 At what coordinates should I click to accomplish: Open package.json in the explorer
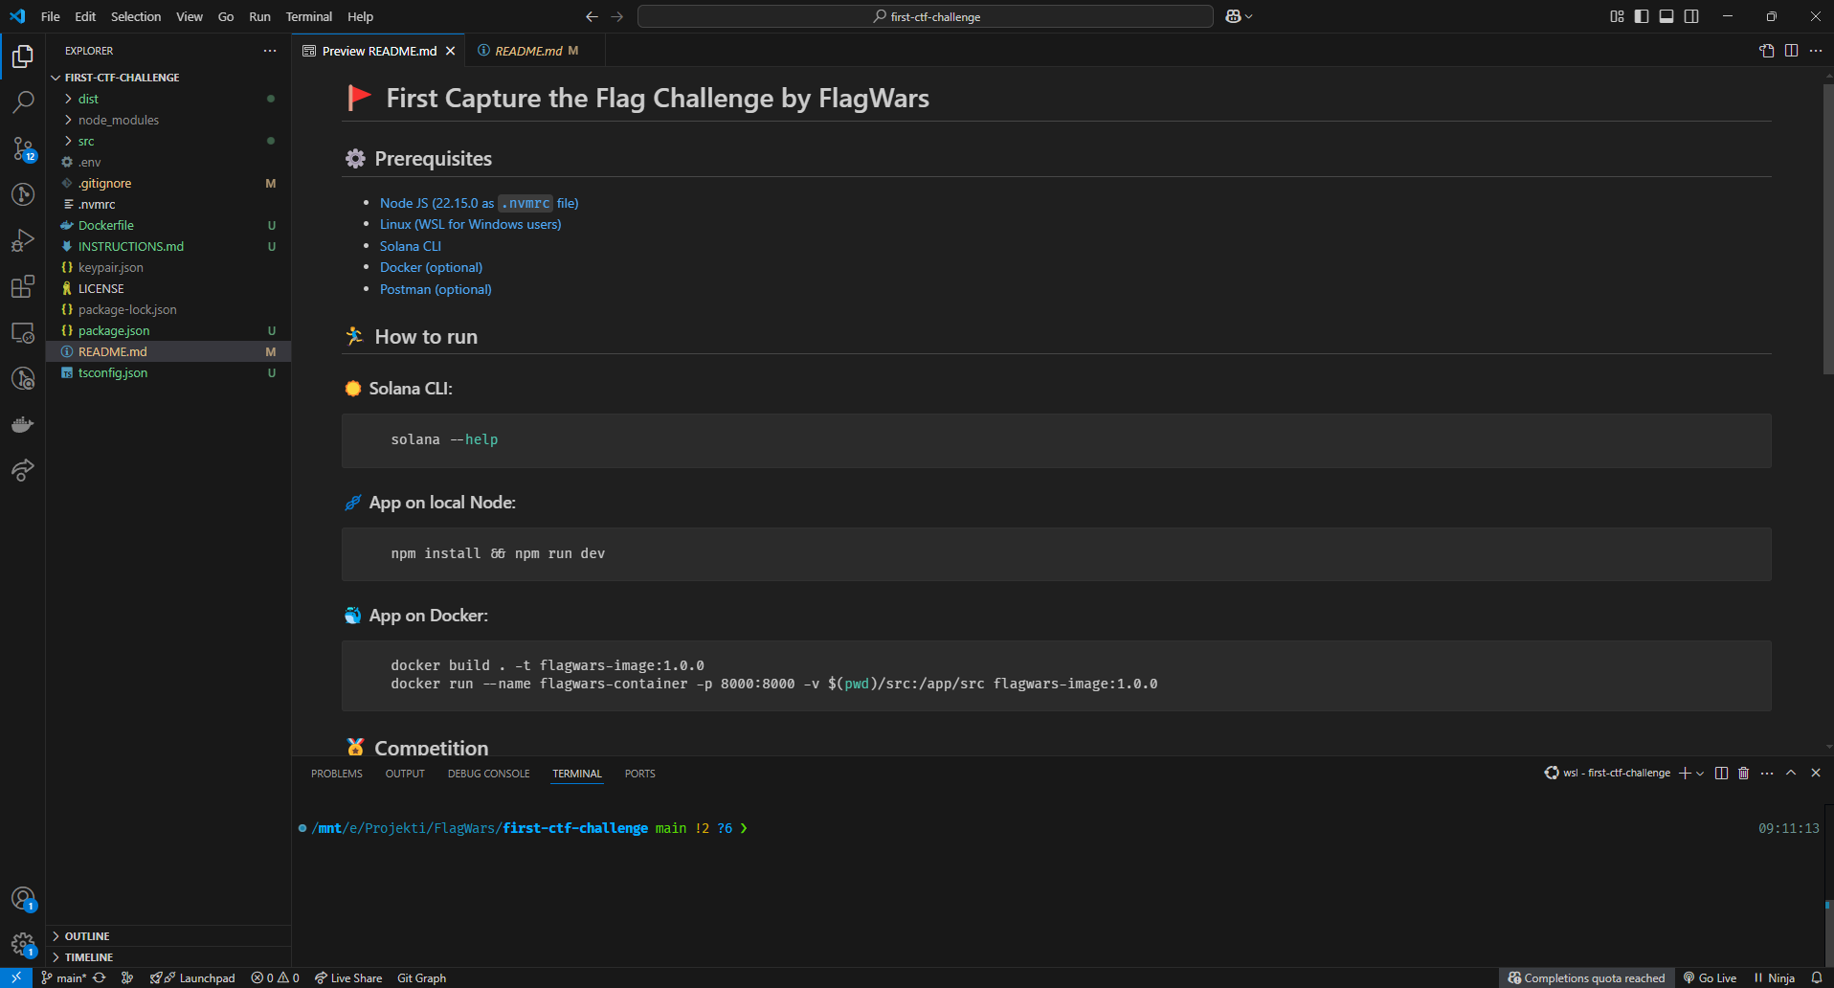point(168,330)
